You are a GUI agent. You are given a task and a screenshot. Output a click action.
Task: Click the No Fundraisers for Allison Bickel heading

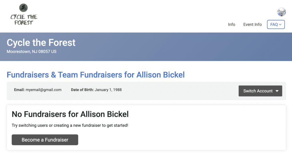coord(70,114)
